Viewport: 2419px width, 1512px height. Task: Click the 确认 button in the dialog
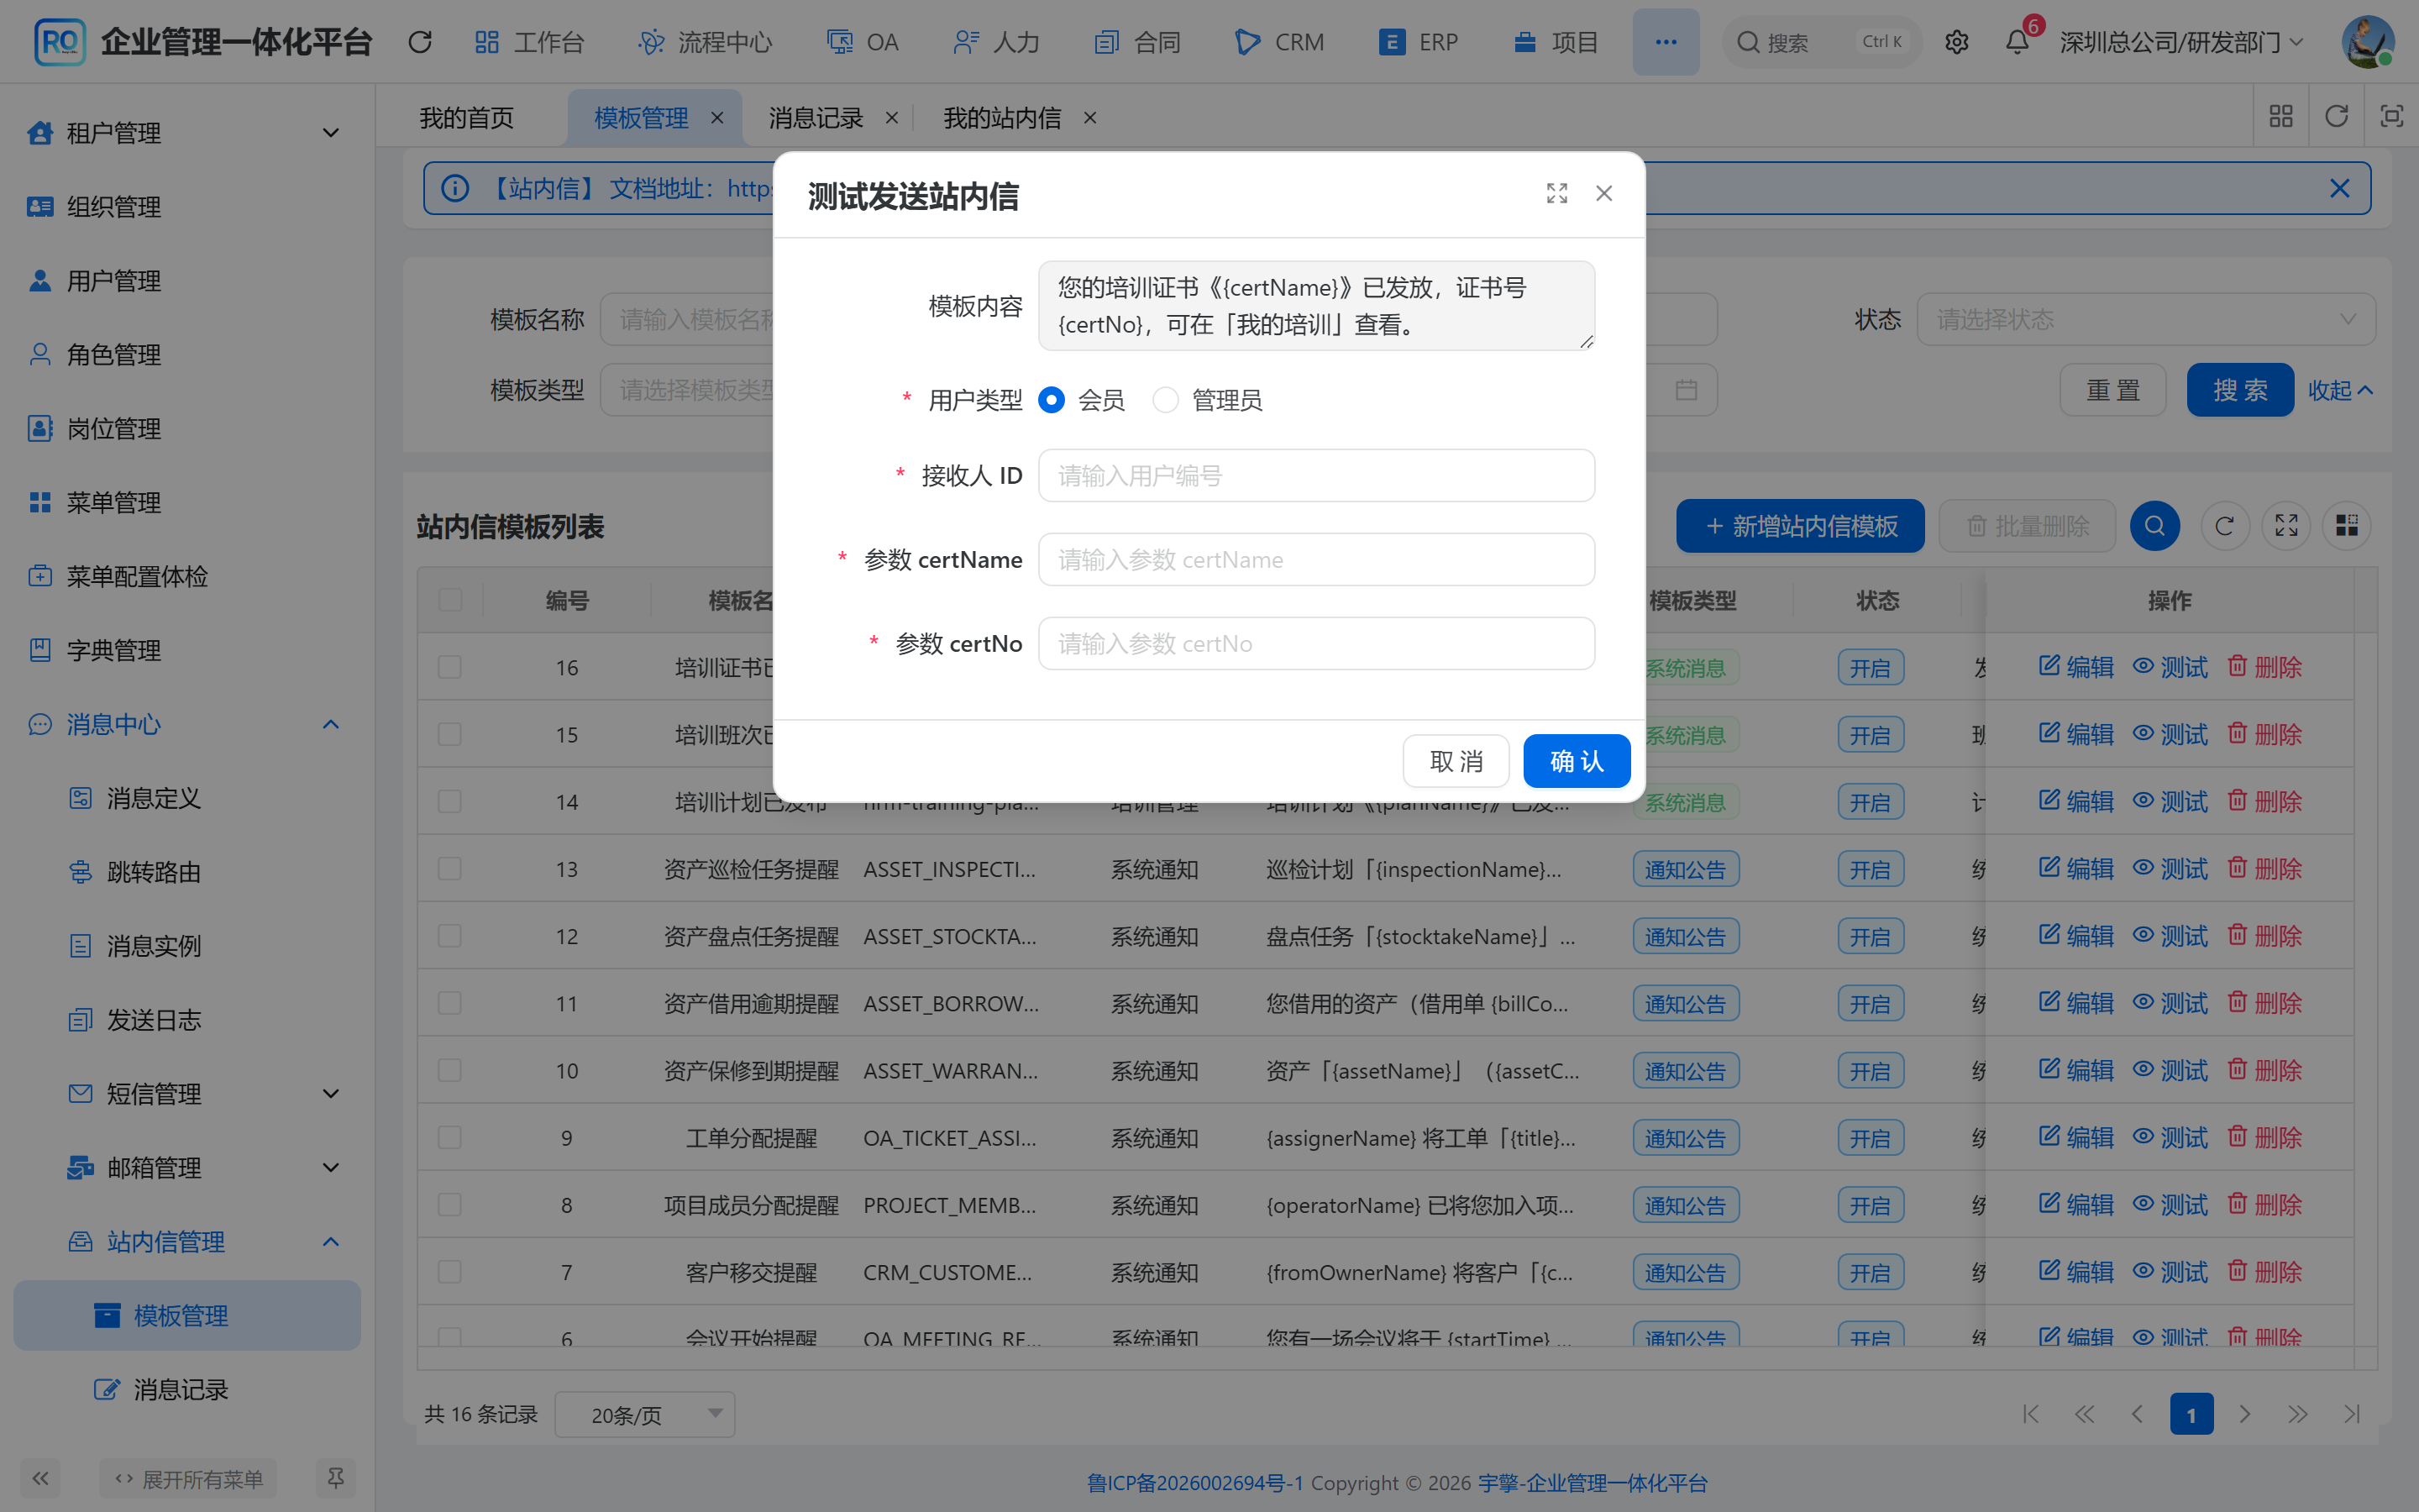1577,761
